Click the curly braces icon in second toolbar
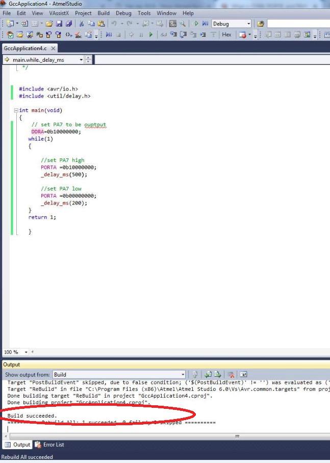 tap(68, 35)
